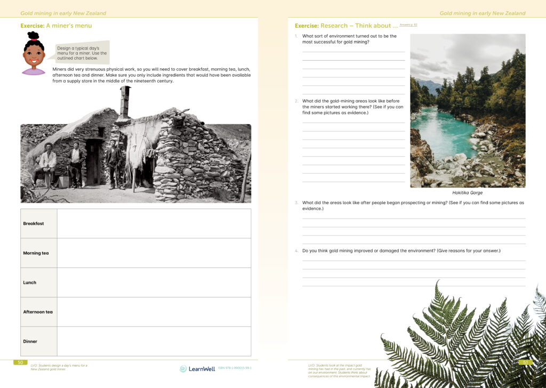Click the 'Dinner' row label
Viewport: 546px width, 388px height.
pyautogui.click(x=30, y=342)
